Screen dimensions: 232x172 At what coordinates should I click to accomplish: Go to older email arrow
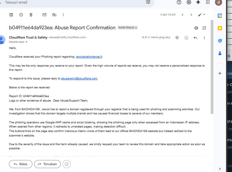(x=191, y=15)
